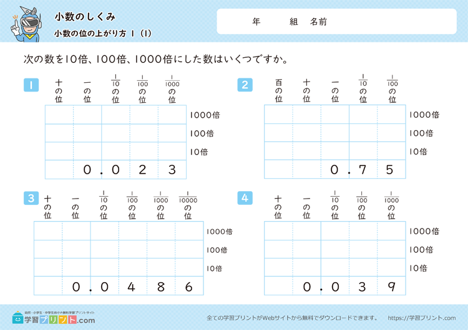Image resolution: width=468 pixels, height=330 pixels.
Task: Select the subtitle 小数の位の上がり方 1 (1)
Action: (x=103, y=34)
